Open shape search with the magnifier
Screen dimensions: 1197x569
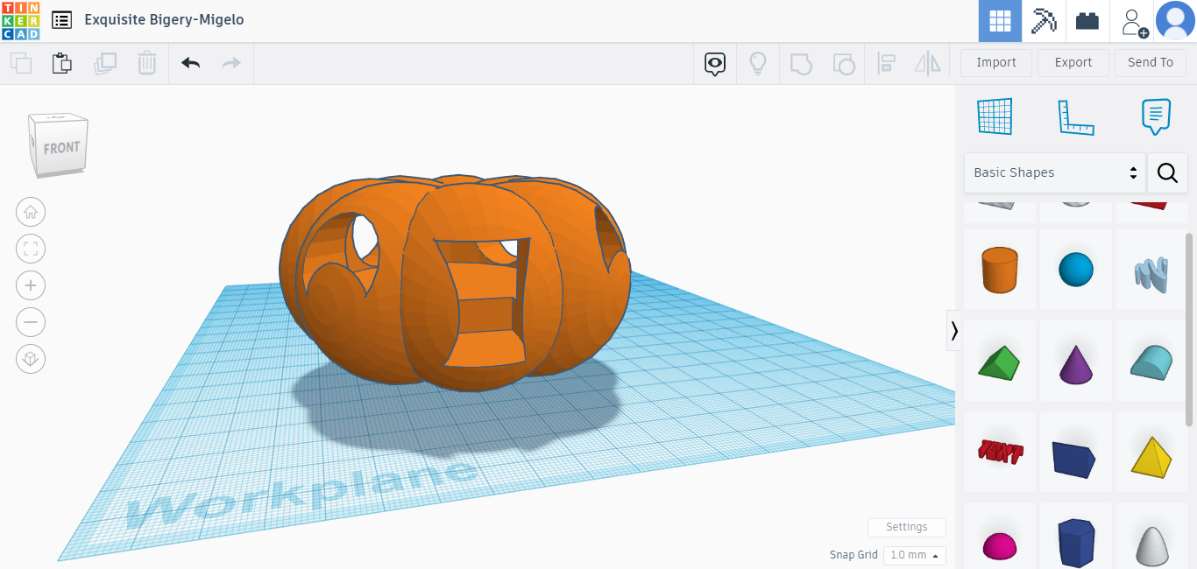click(x=1167, y=172)
